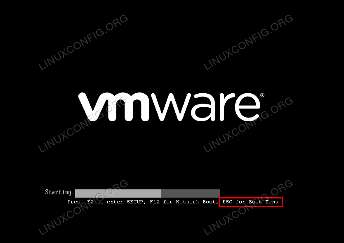Select the "Boot Menu" text in the red box
The width and height of the screenshot is (344, 243).
(x=264, y=202)
